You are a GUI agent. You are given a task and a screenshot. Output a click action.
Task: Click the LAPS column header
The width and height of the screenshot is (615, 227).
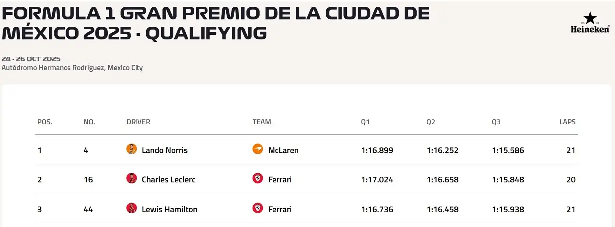click(x=567, y=122)
